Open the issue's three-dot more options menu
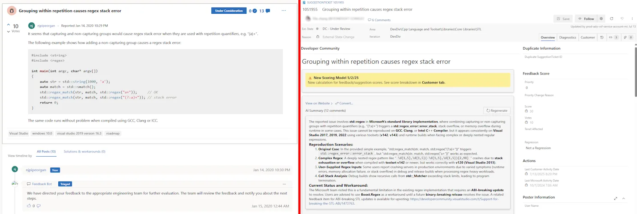This screenshot has width=637, height=214. 283,11
